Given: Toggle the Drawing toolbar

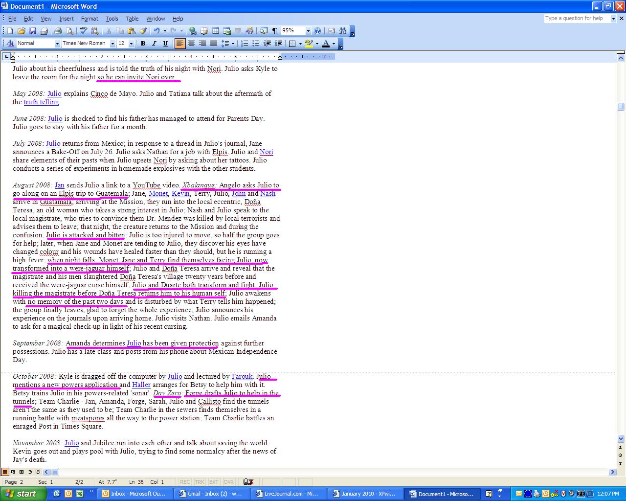Looking at the screenshot, I should (249, 31).
